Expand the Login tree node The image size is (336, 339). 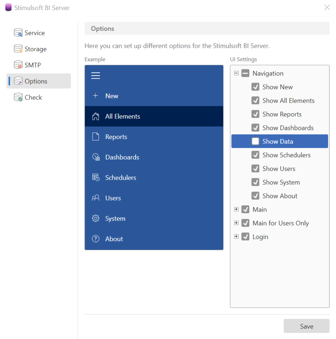[236, 237]
